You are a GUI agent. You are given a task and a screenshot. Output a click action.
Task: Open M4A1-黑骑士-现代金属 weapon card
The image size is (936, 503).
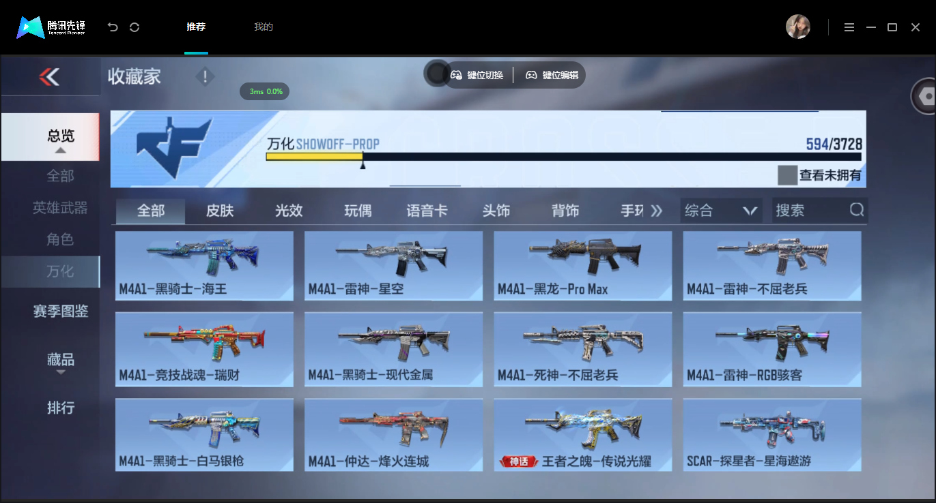(x=393, y=350)
